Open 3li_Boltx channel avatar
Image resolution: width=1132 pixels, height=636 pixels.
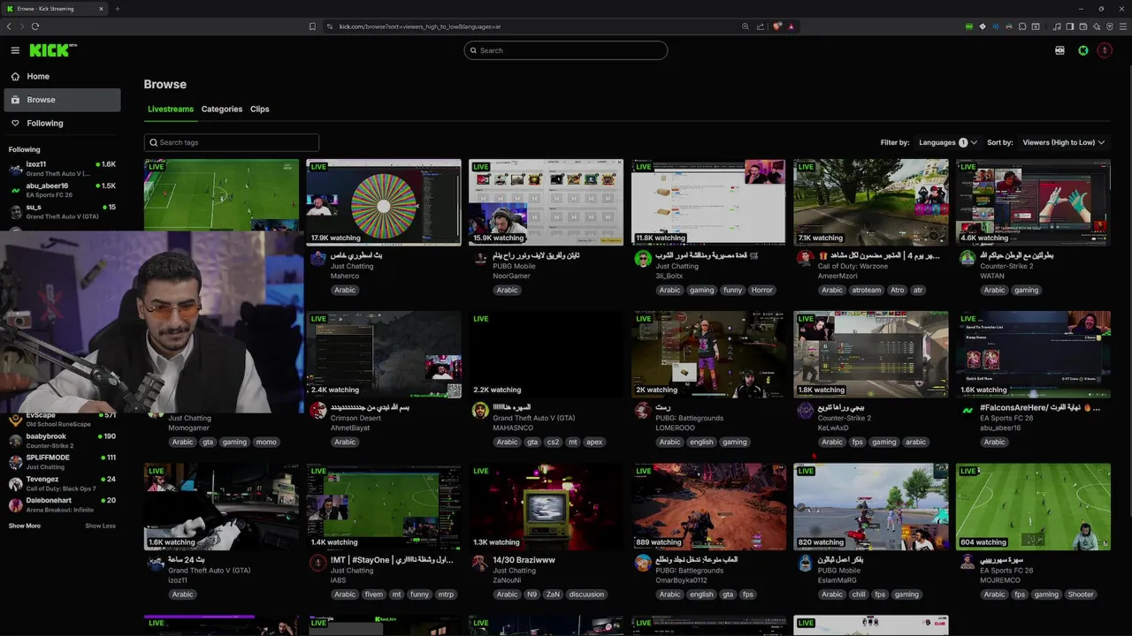(x=643, y=259)
